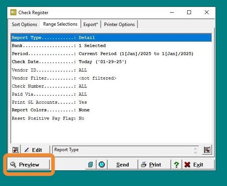Click the down arrow on the Report Type stepper
This screenshot has width=227, height=186.
[195, 152]
